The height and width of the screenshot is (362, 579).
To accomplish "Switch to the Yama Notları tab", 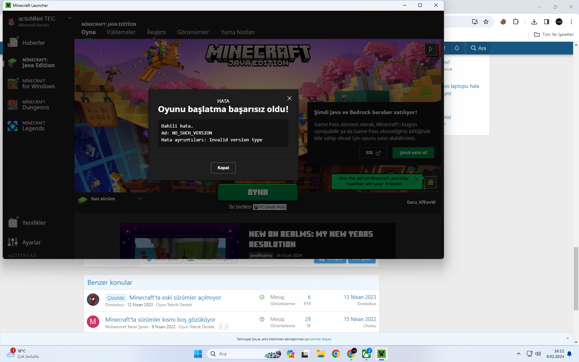I will tap(238, 32).
